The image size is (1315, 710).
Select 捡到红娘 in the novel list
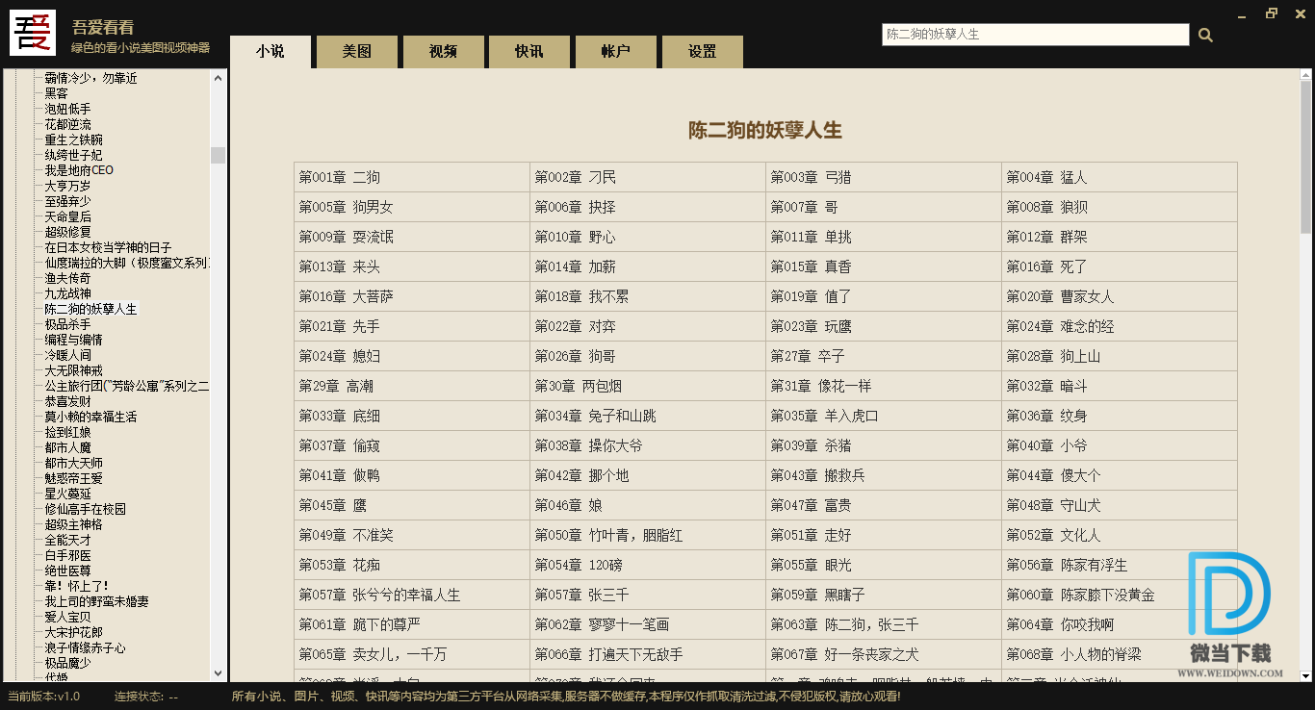tap(67, 432)
